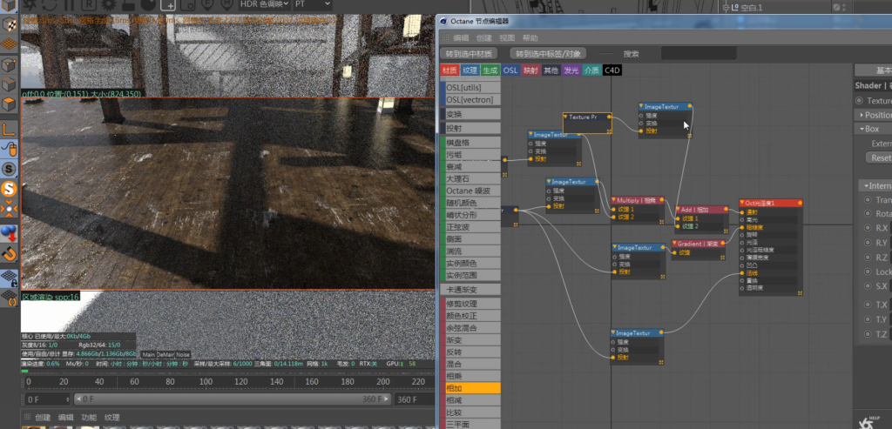The width and height of the screenshot is (892, 429).
Task: Open the 编辑 menu in Octane node editor
Action: 461,38
